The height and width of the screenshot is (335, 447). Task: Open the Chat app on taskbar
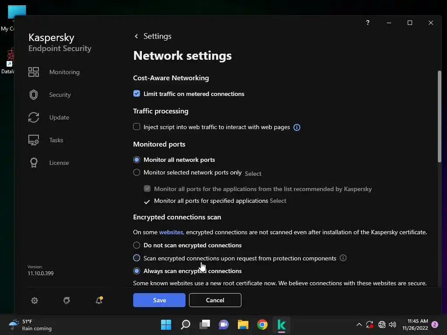(x=224, y=325)
